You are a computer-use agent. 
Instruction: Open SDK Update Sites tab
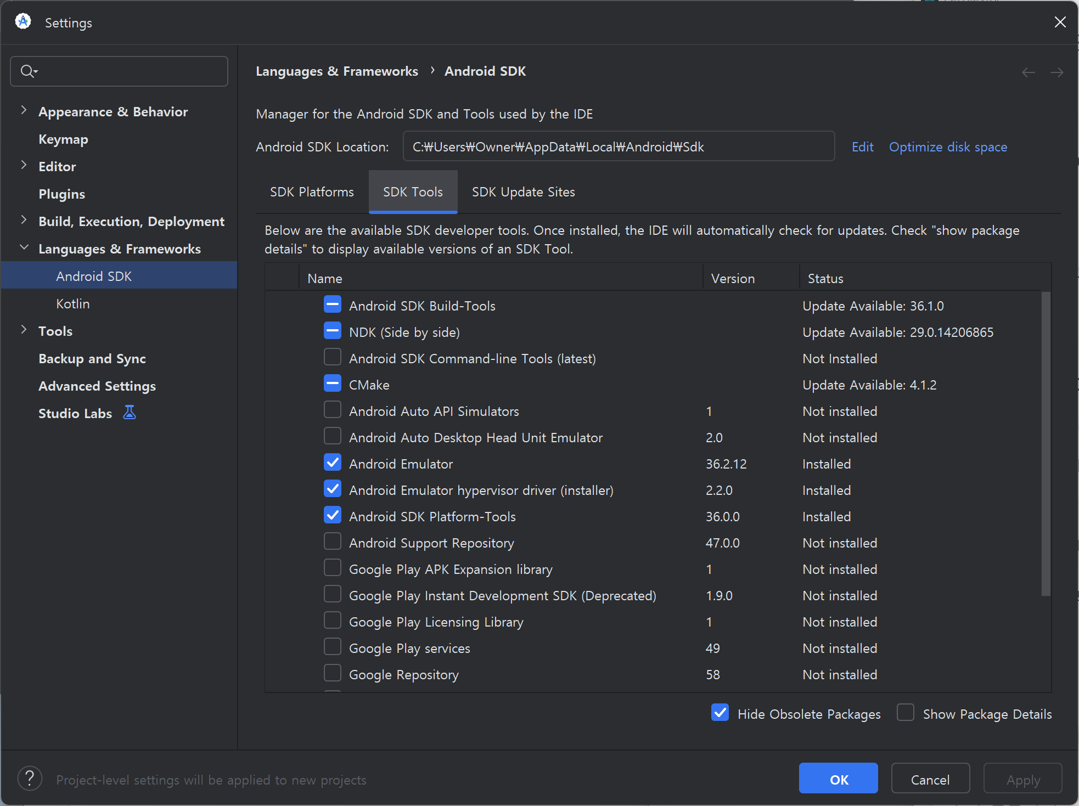click(523, 192)
